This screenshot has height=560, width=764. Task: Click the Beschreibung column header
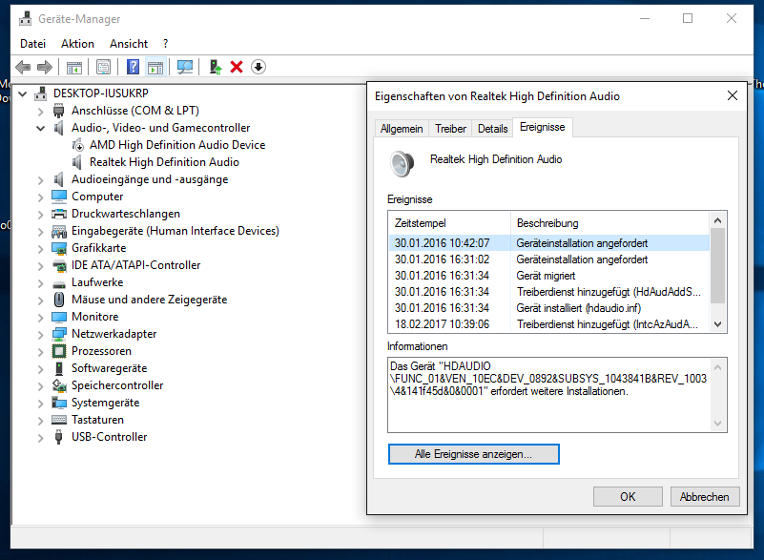coord(610,223)
